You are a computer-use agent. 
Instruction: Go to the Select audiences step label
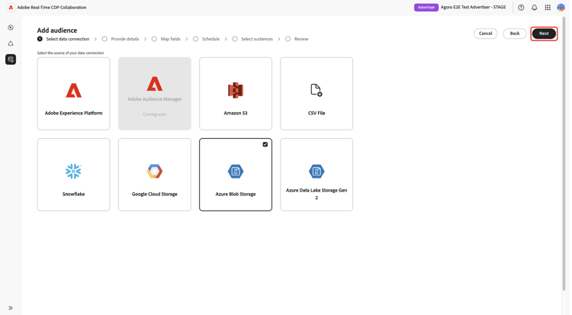(257, 39)
